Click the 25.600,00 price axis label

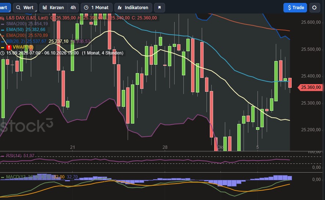pyautogui.click(x=311, y=22)
